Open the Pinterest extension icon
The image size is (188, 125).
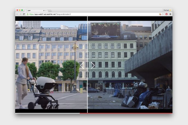166,14
